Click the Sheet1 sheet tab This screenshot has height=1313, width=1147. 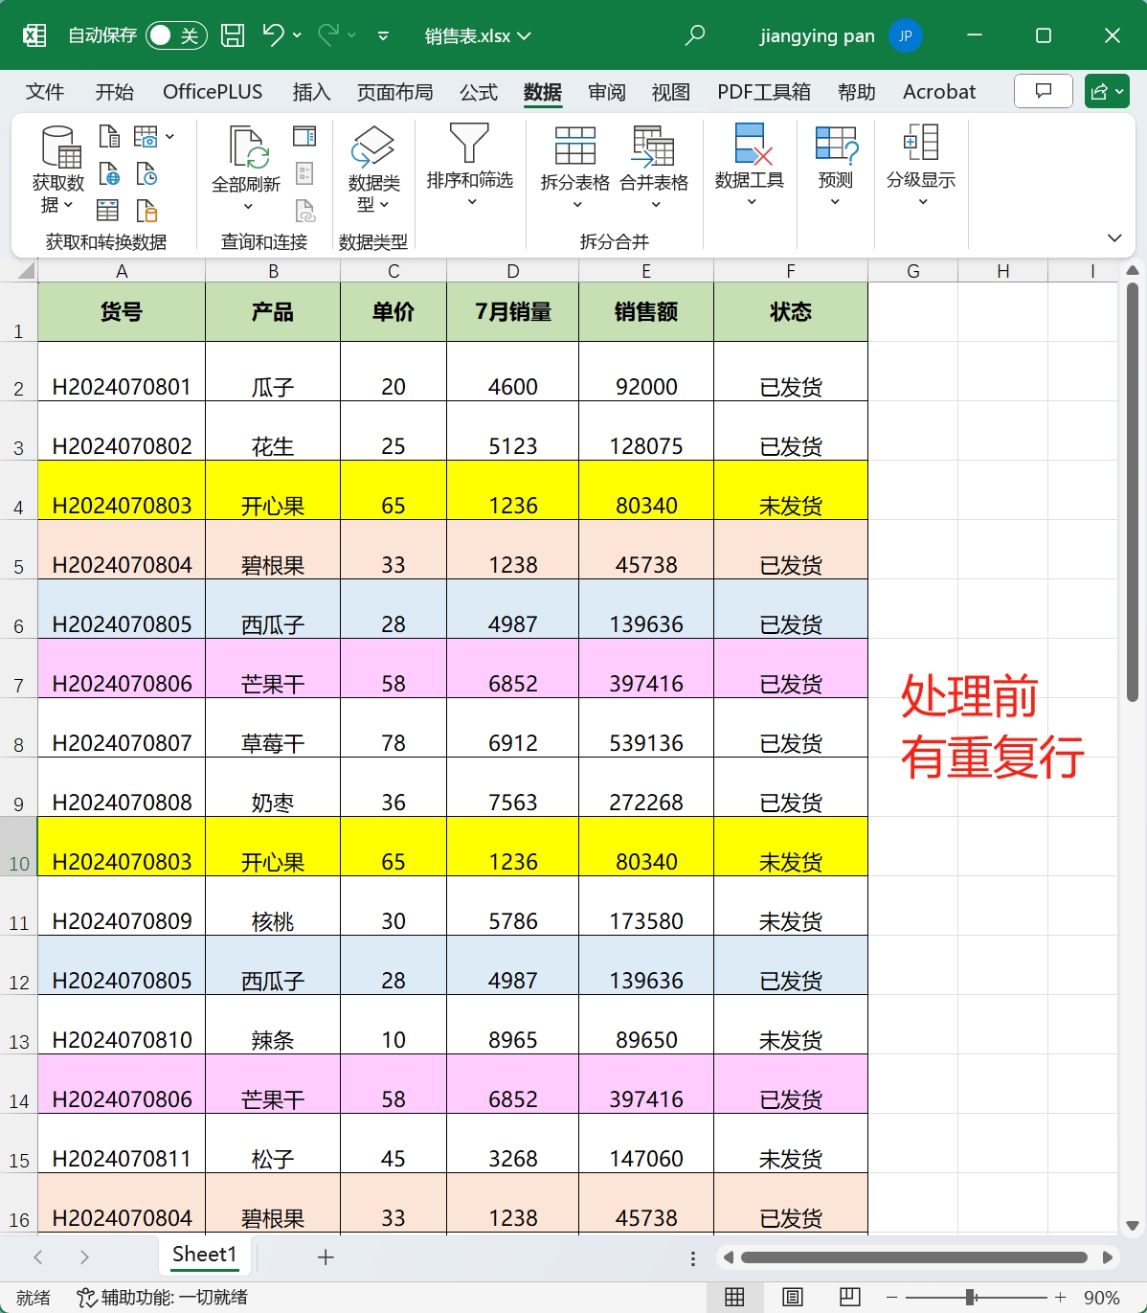coord(204,1255)
